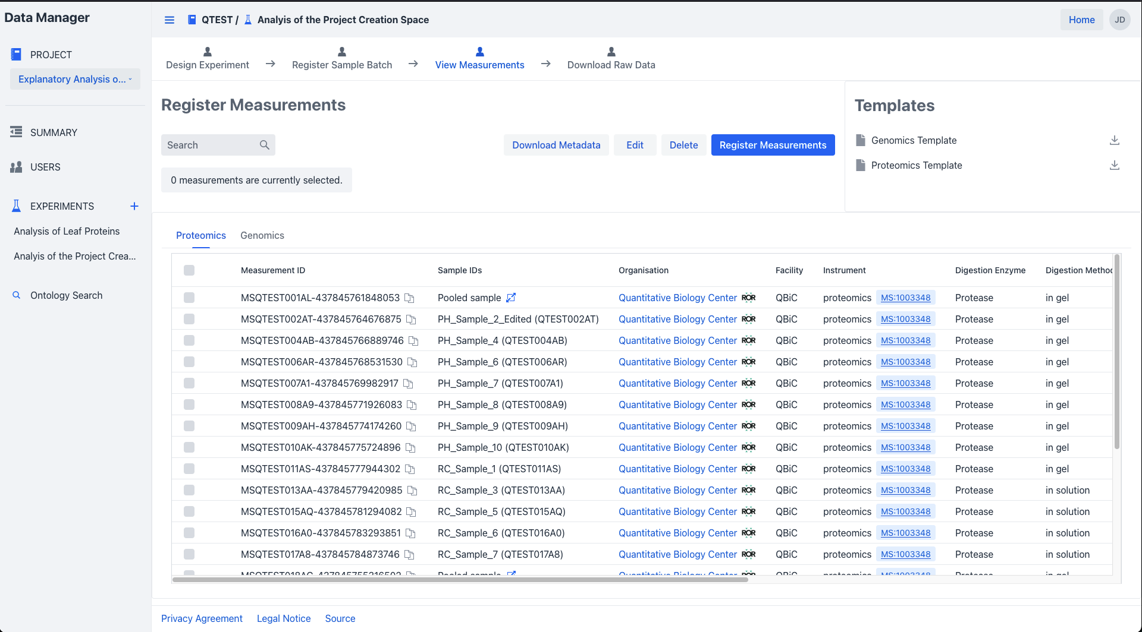Copy measurement ID MSQTEST001AL to clipboard
The width and height of the screenshot is (1142, 632).
tap(409, 298)
